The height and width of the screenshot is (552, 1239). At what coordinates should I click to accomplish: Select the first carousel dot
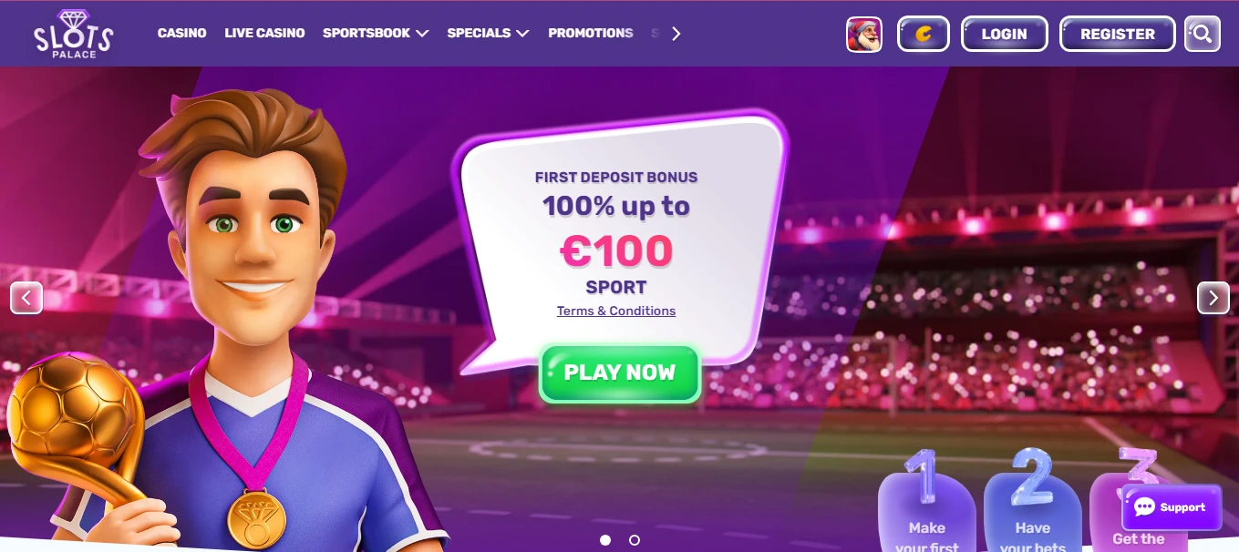pyautogui.click(x=605, y=540)
